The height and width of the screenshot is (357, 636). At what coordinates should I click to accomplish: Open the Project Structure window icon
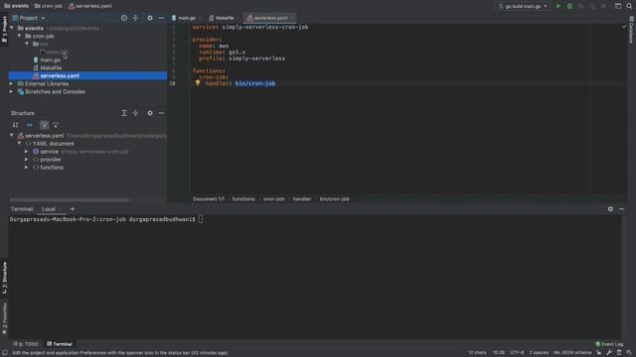(x=618, y=6)
